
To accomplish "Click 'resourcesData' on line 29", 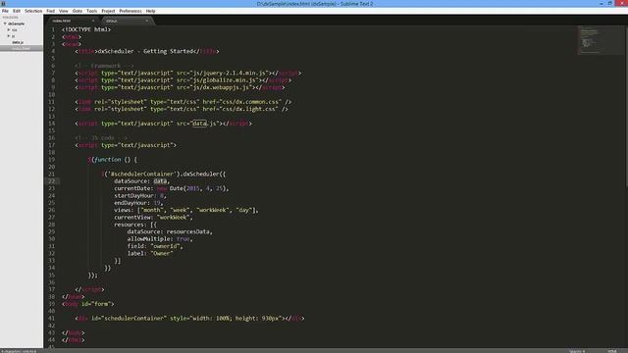I will coord(187,231).
